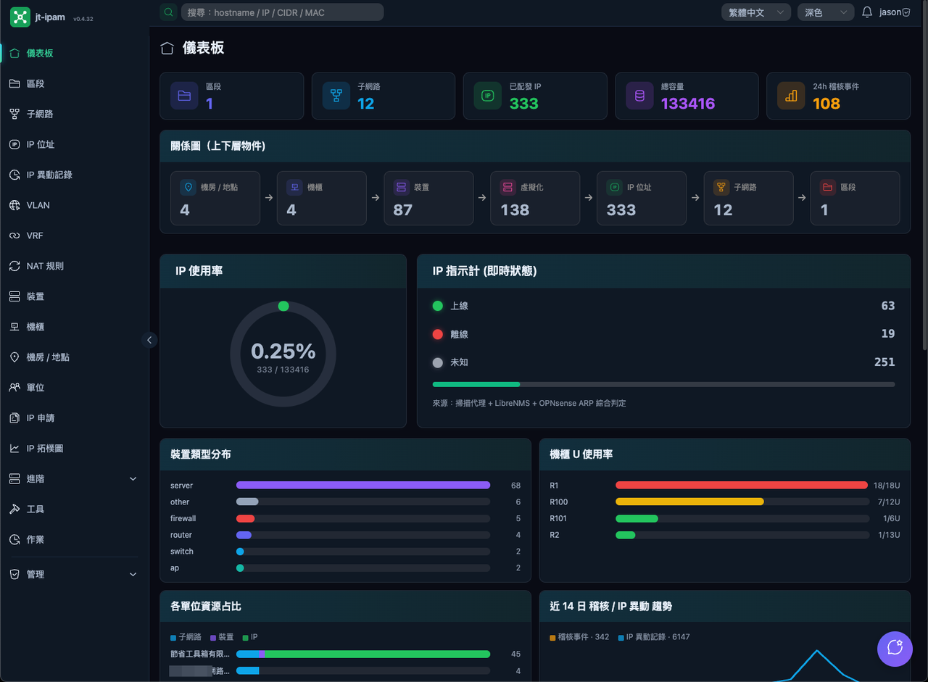Open the floating chat assistant button
This screenshot has width=928, height=682.
coord(895,648)
